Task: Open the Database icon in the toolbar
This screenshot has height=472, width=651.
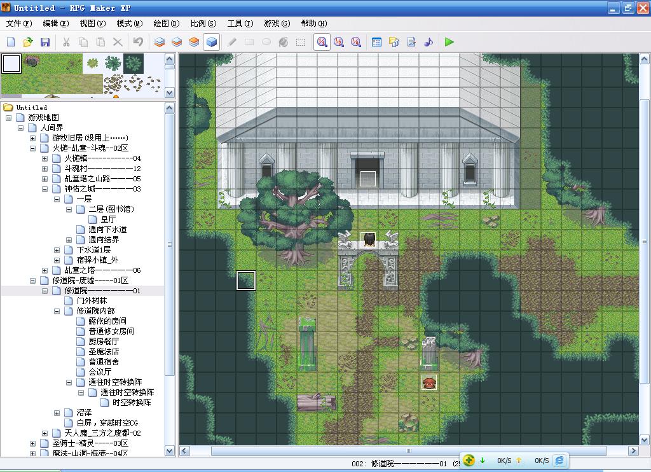Action: click(376, 42)
